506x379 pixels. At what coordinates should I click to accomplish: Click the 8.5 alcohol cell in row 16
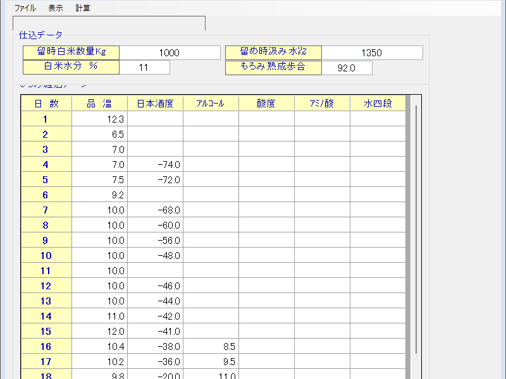(x=211, y=346)
